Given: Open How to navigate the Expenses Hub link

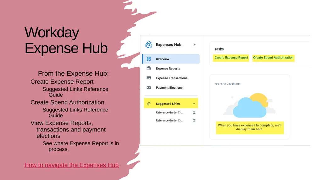Looking at the screenshot, I should (71, 165).
